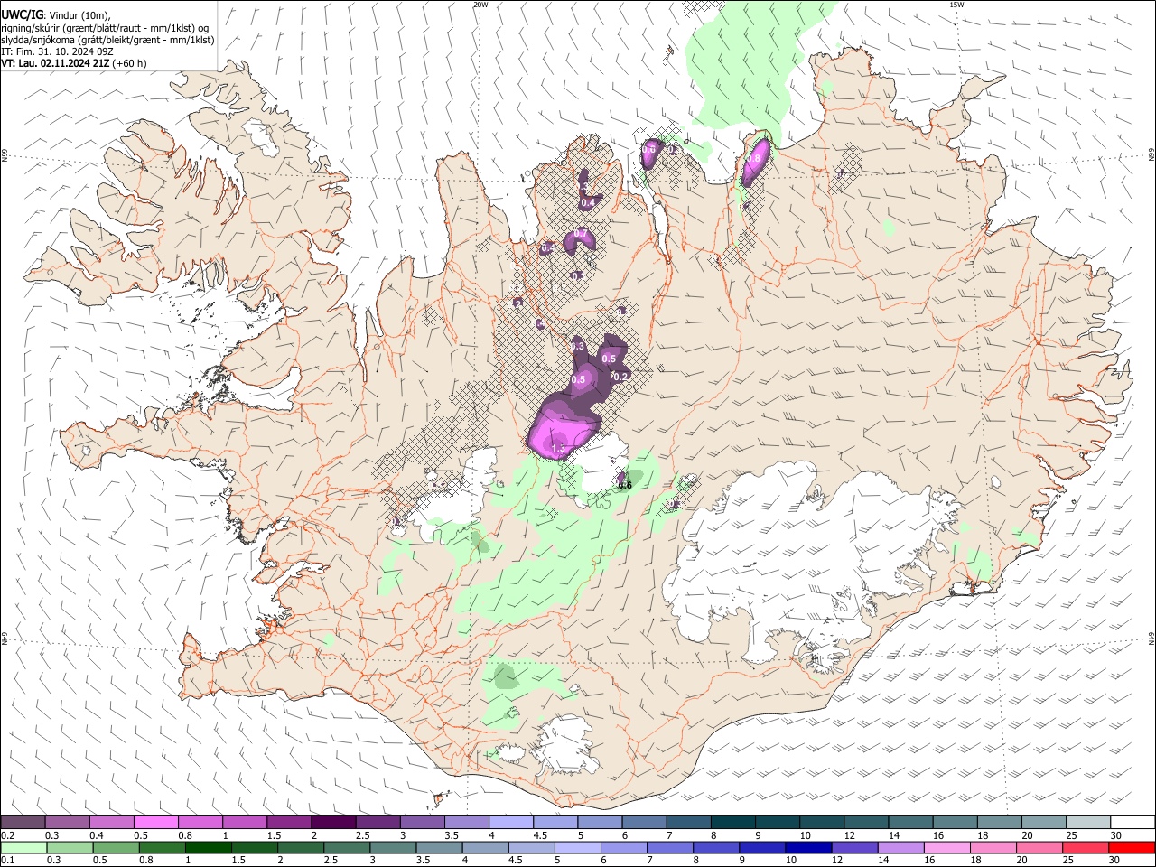Pick the white last swatch of the upper legend

[1133, 822]
